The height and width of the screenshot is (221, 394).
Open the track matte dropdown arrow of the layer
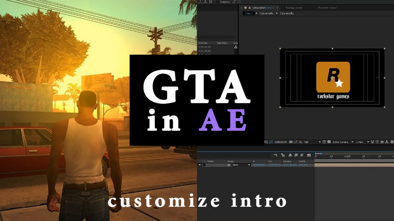[x=200, y=165]
